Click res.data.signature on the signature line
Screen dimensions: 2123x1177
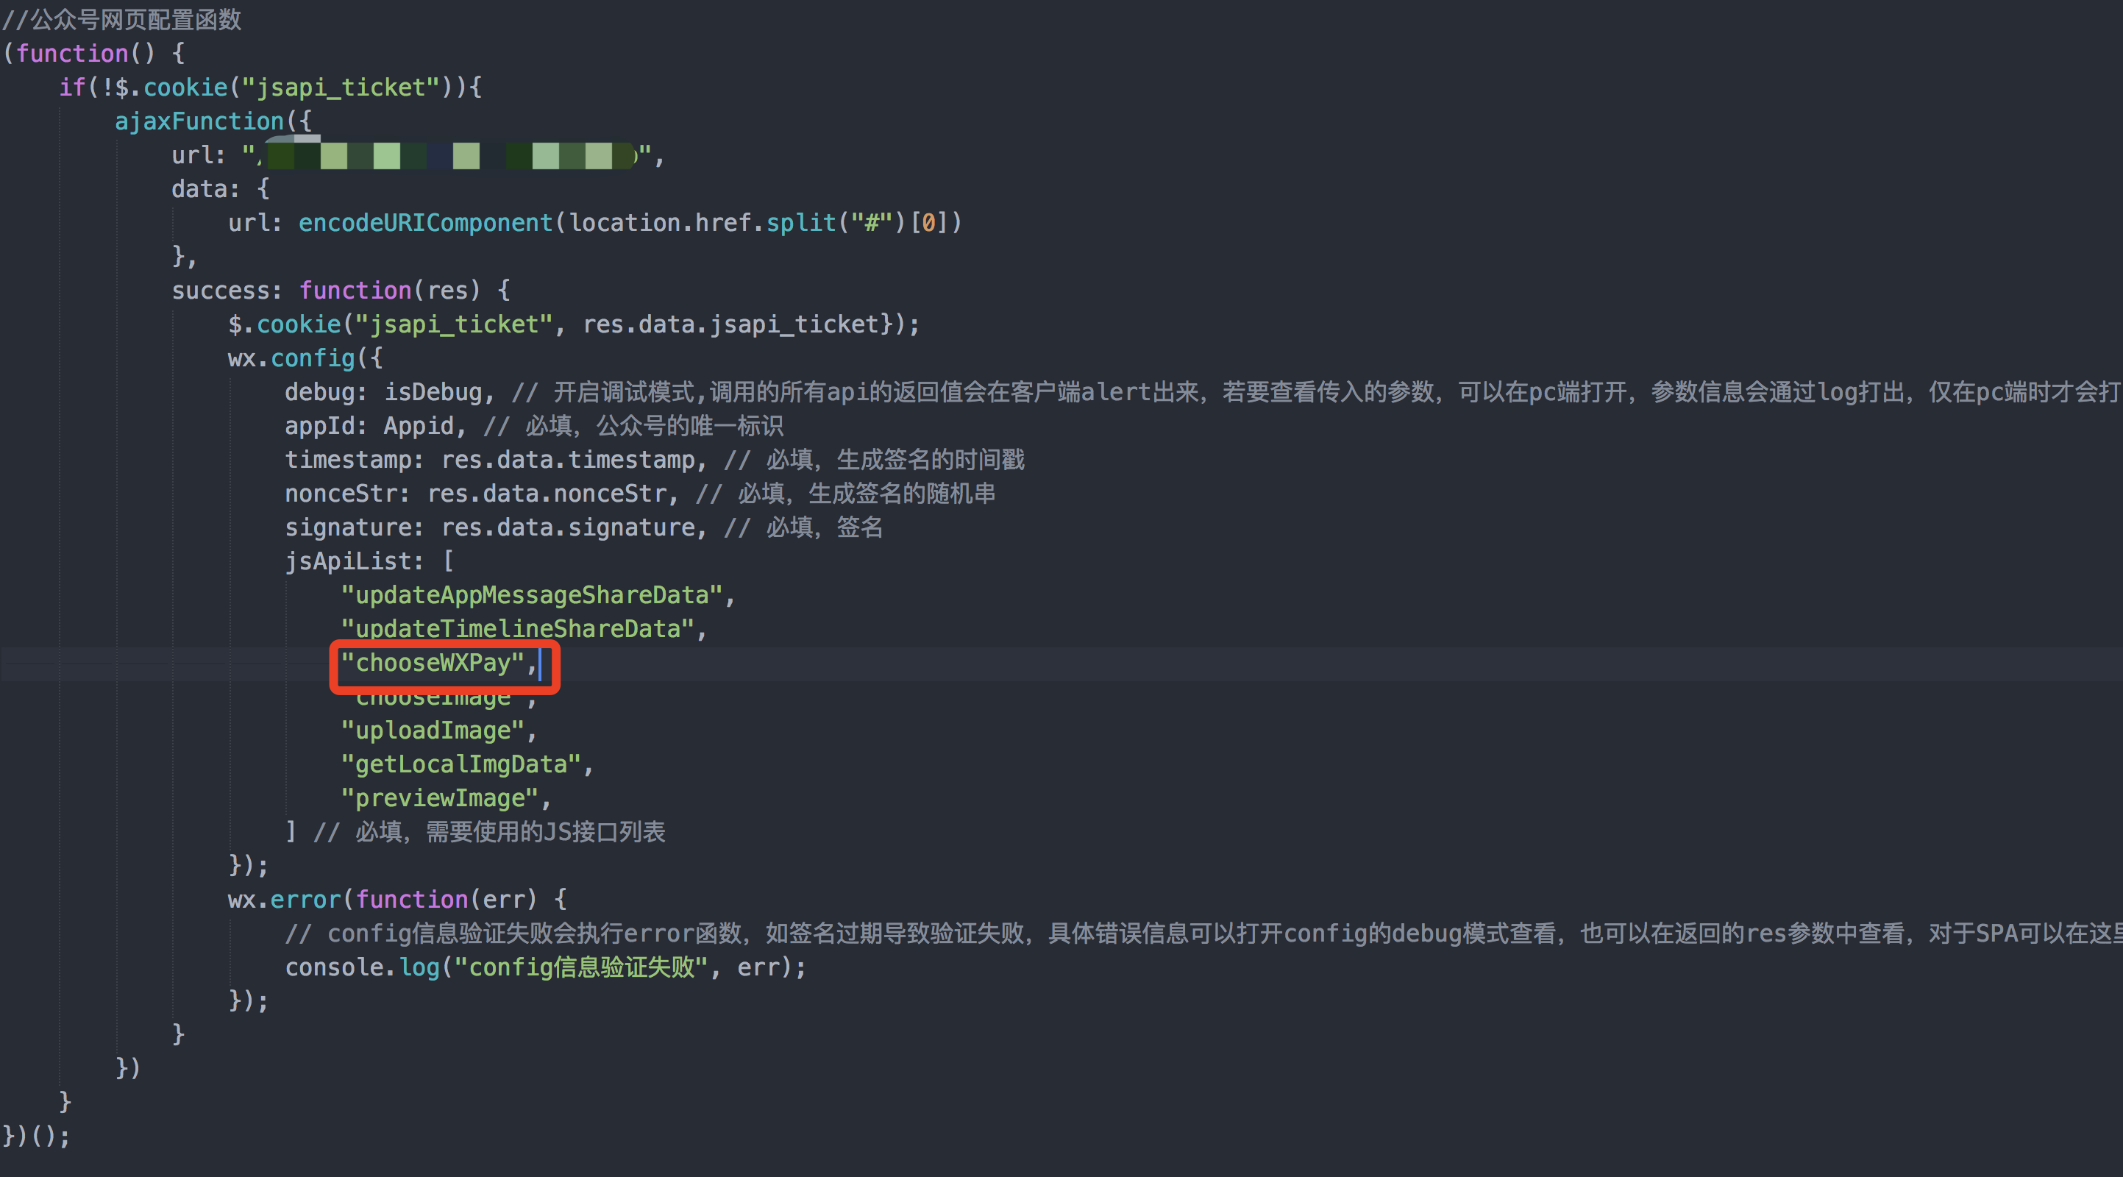coord(570,527)
